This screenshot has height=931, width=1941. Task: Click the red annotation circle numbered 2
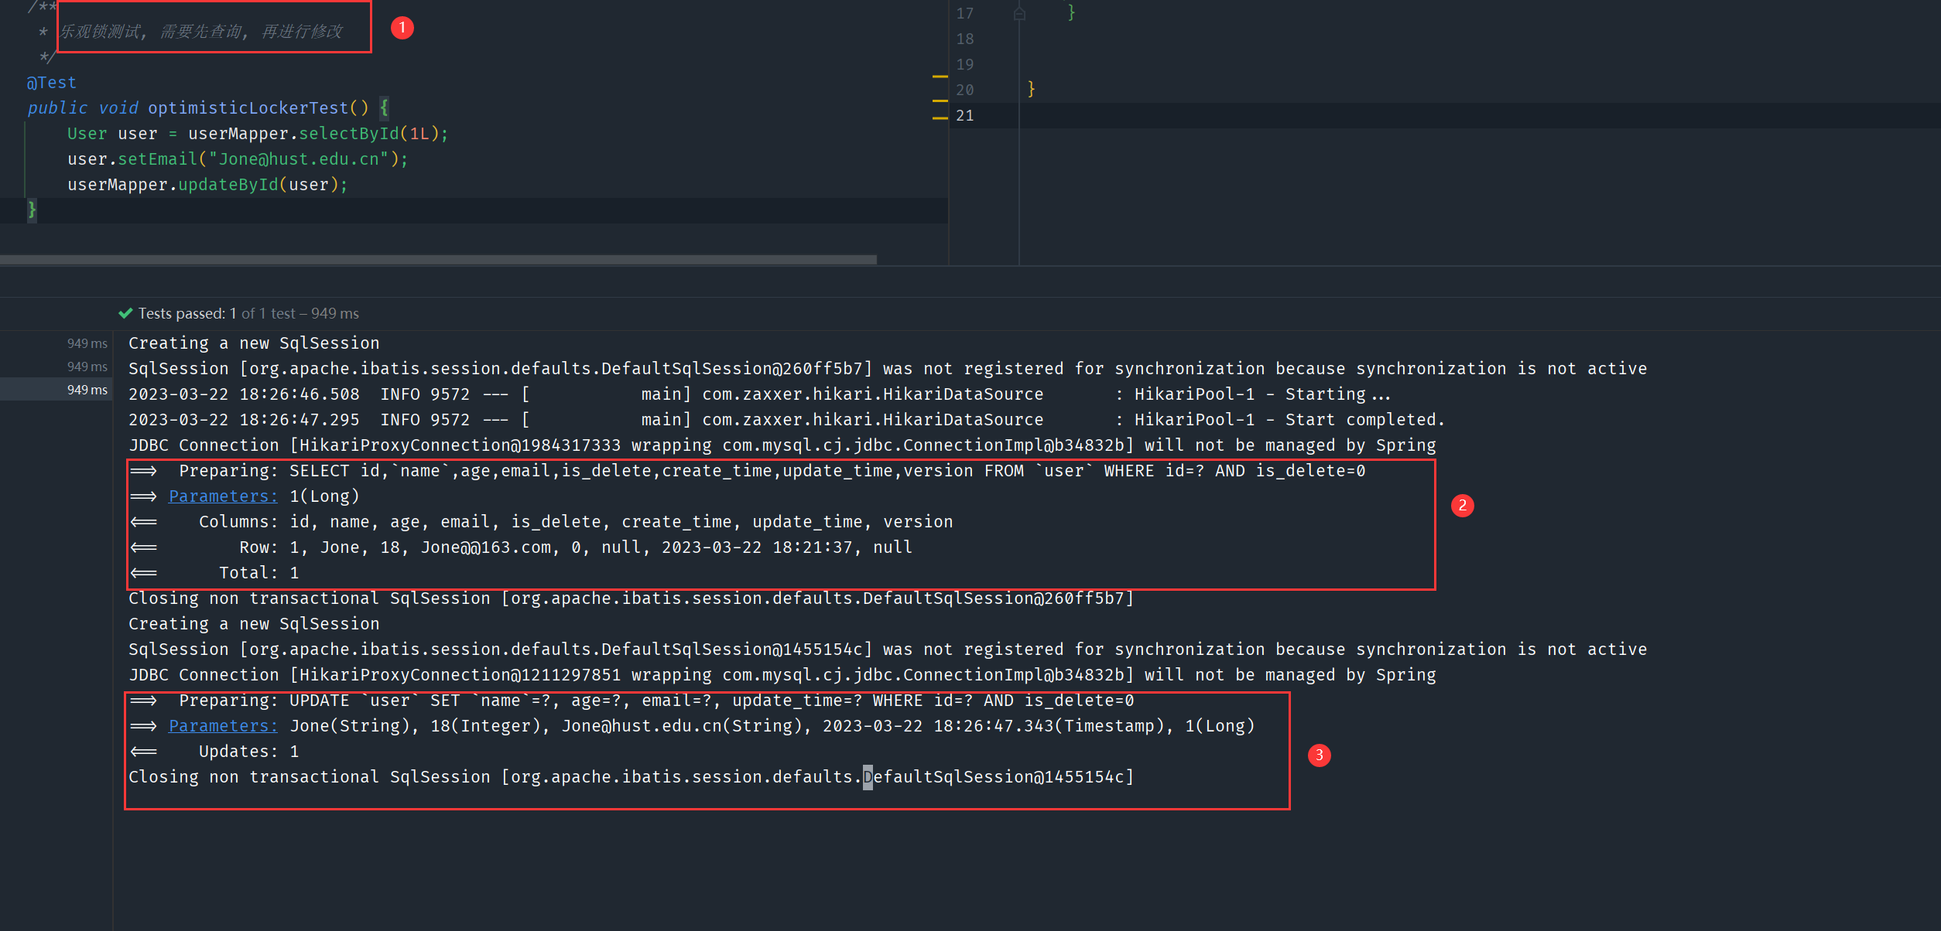click(1462, 506)
